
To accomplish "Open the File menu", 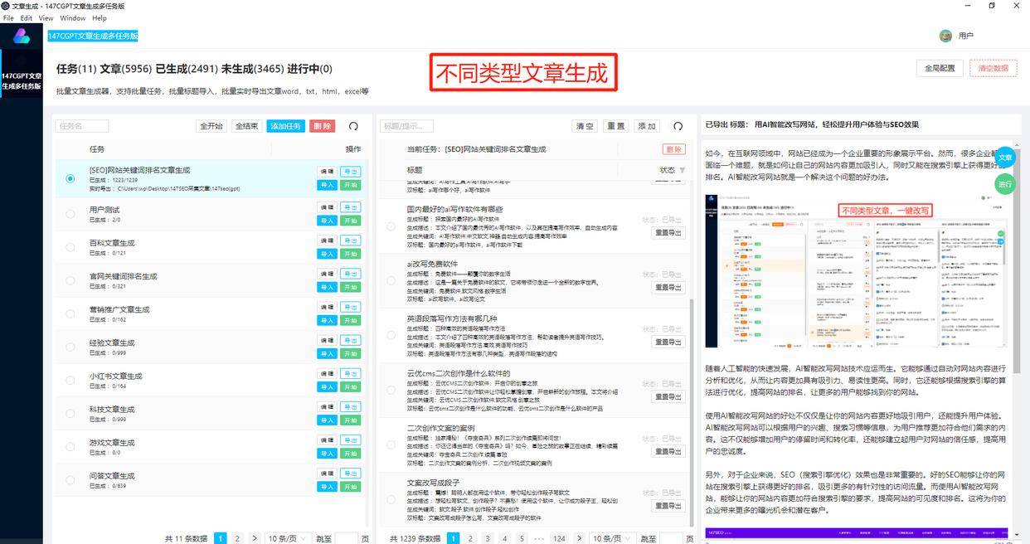I will coord(8,17).
